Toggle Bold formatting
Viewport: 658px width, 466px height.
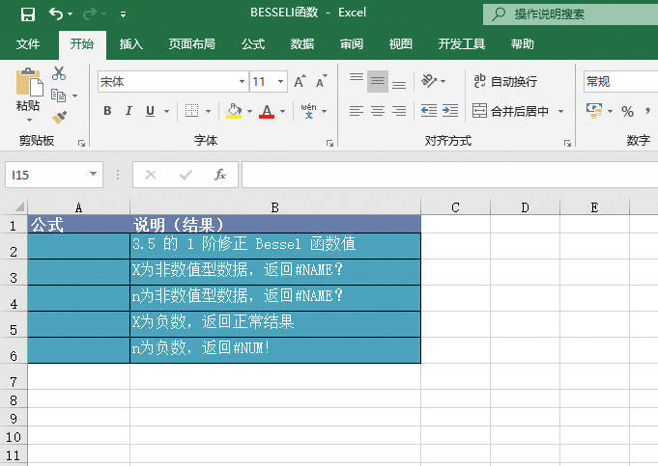pos(107,111)
